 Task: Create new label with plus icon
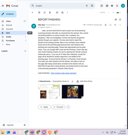(25, 51)
